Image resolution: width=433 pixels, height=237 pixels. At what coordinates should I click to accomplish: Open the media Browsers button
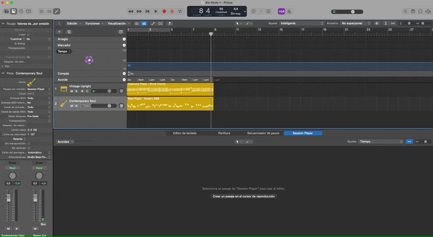coord(428,11)
